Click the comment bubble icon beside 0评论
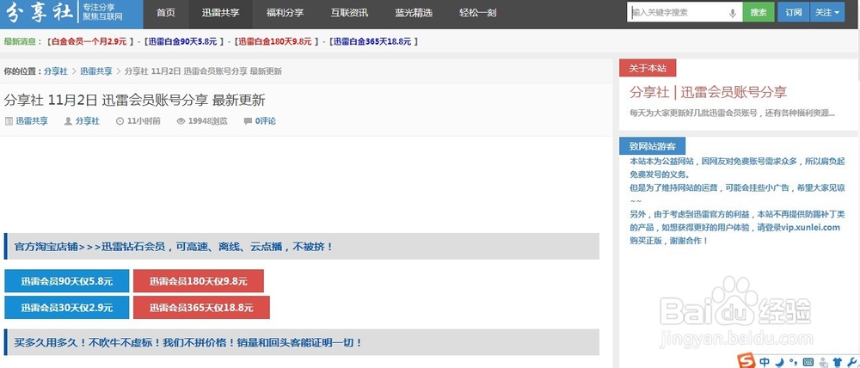 coord(248,121)
